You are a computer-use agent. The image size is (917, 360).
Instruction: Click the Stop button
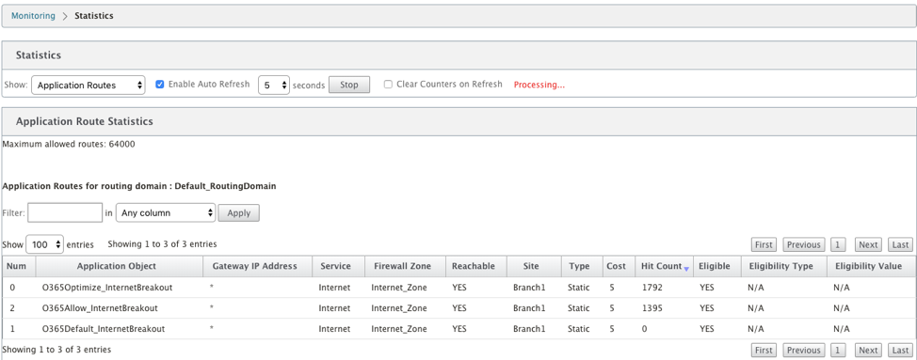(x=349, y=85)
